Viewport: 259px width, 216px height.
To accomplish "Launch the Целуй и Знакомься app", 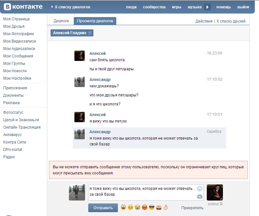I will [21, 120].
